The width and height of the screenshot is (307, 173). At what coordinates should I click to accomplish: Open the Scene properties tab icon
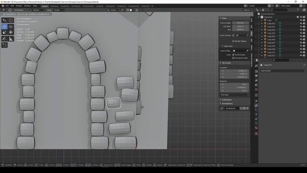pyautogui.click(x=256, y=85)
